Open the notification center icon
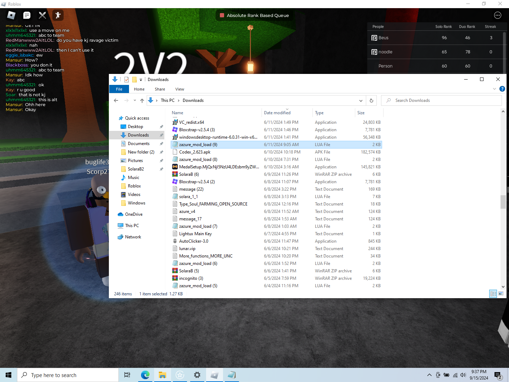The height and width of the screenshot is (382, 509). click(498, 375)
